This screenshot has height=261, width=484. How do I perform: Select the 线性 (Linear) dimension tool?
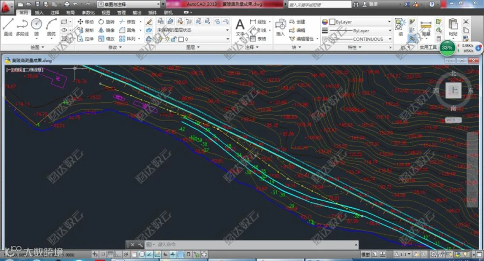pyautogui.click(x=259, y=22)
